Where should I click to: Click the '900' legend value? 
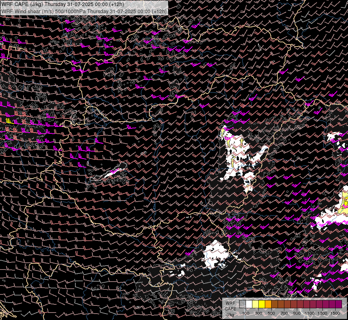click(x=297, y=313)
